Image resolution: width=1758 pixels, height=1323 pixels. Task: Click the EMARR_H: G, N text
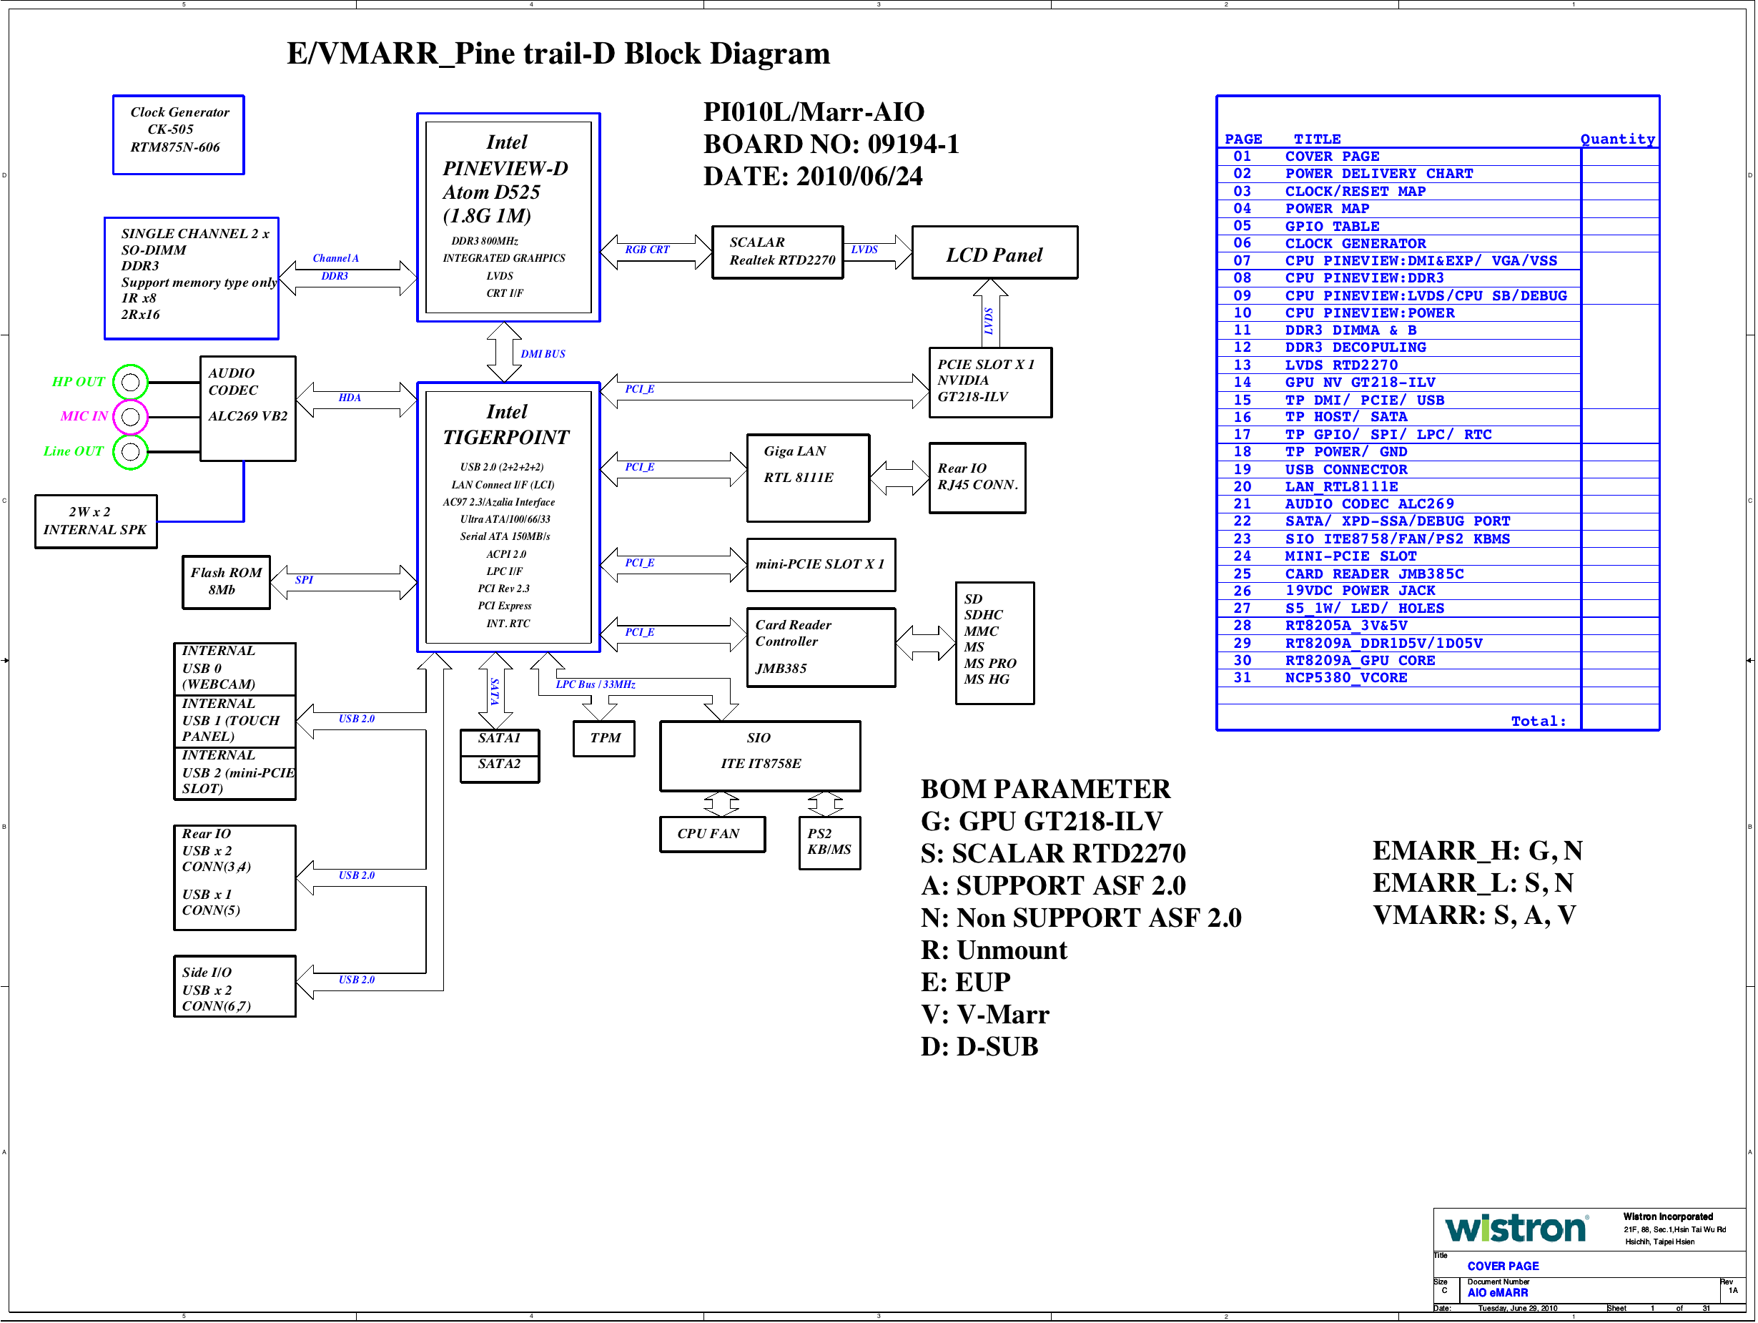pos(1478,852)
